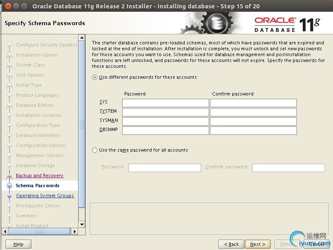Click the SYSTEM account label
333x250 pixels.
[108, 111]
